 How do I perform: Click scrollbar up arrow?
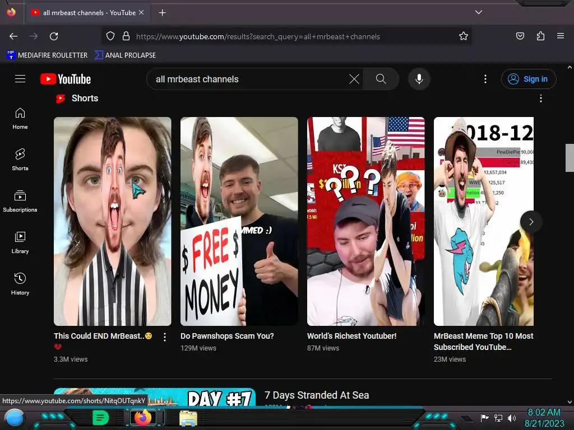570,67
